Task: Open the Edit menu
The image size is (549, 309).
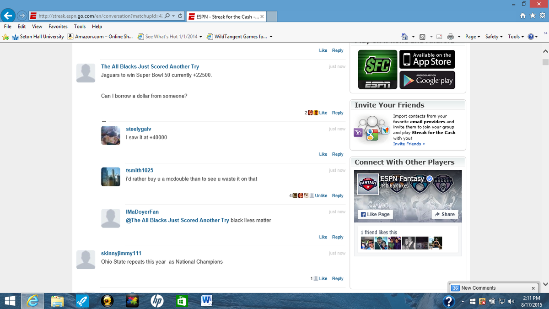Action: click(x=22, y=27)
